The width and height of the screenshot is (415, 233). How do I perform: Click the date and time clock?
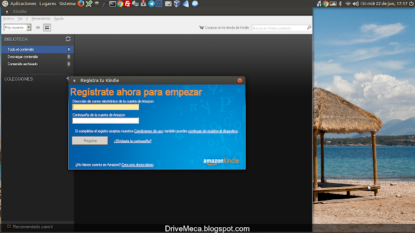click(388, 4)
